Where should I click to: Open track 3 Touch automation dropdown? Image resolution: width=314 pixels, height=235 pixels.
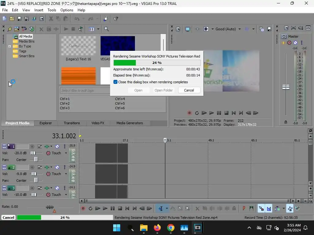[66, 195]
